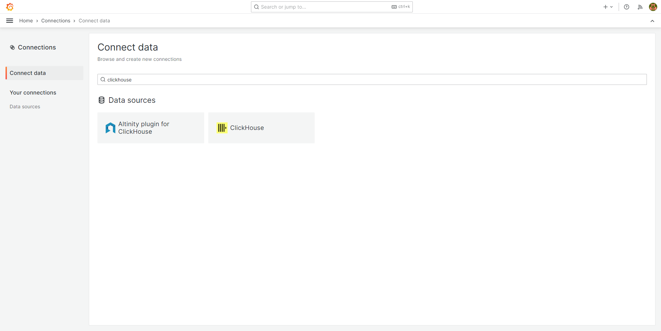Viewport: 661px width, 331px height.
Task: Open the help question-mark icon
Action: (627, 7)
